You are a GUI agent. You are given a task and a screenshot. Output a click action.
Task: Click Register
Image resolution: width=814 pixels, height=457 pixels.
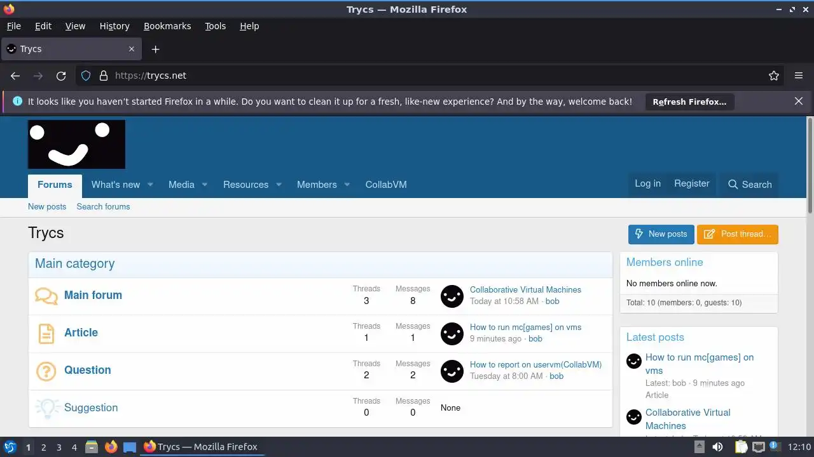[x=692, y=183]
